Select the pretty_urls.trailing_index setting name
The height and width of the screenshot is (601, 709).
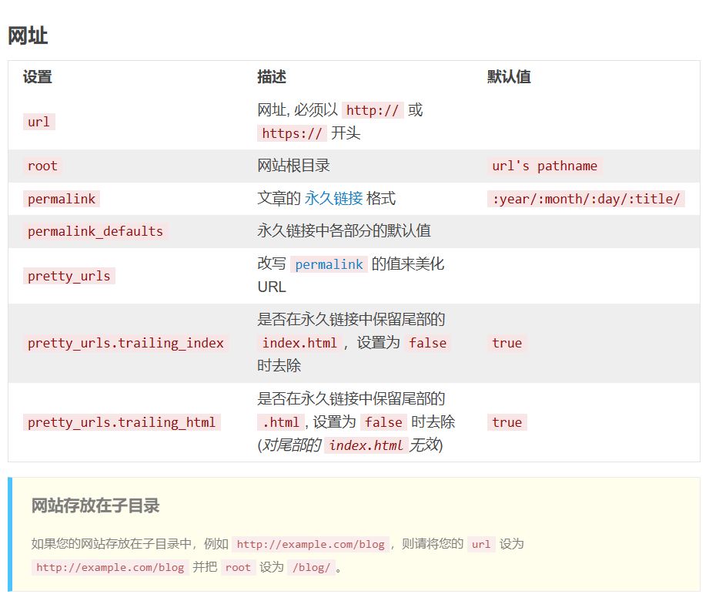[x=125, y=343]
